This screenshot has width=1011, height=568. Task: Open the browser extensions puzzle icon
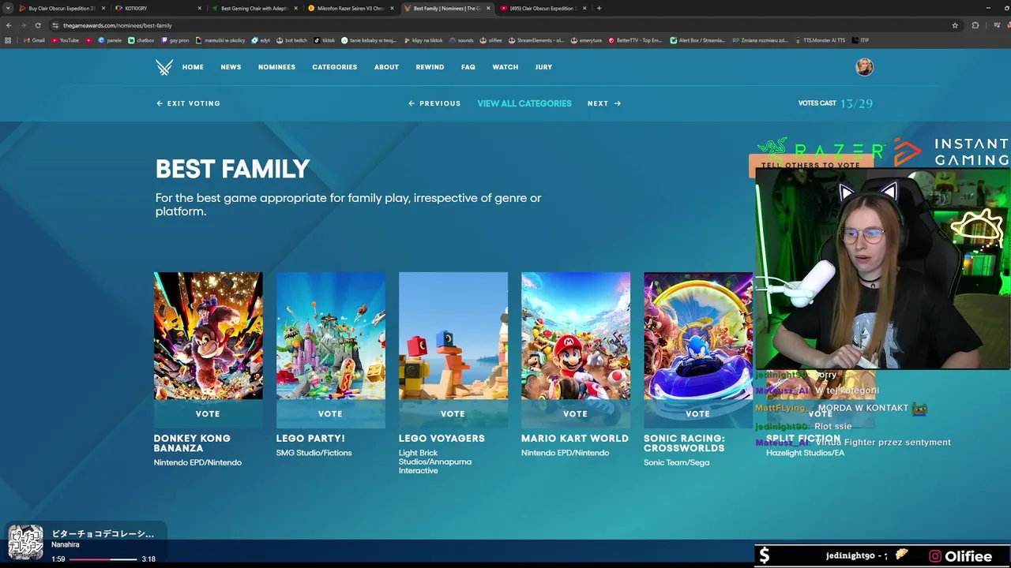[x=975, y=25]
